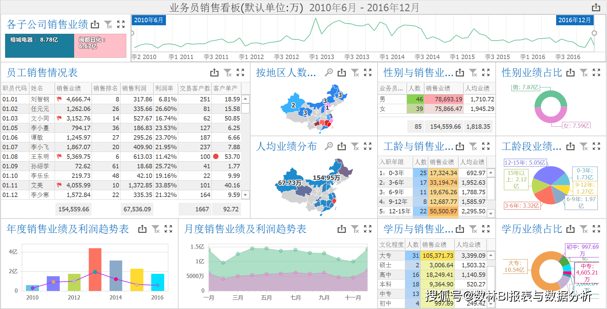Export the 按地区人数 map panel
This screenshot has height=309, width=607.
[342, 72]
